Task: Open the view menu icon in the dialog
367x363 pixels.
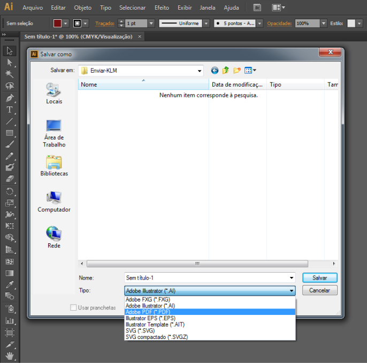Action: click(250, 70)
